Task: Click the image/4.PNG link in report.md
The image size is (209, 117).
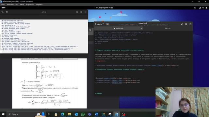Action: coord(108,78)
